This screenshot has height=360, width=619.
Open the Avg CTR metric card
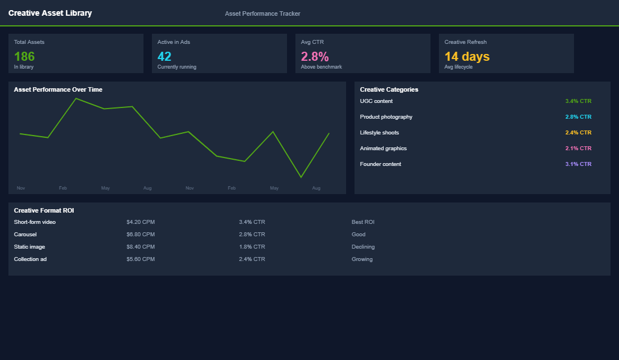(x=362, y=53)
